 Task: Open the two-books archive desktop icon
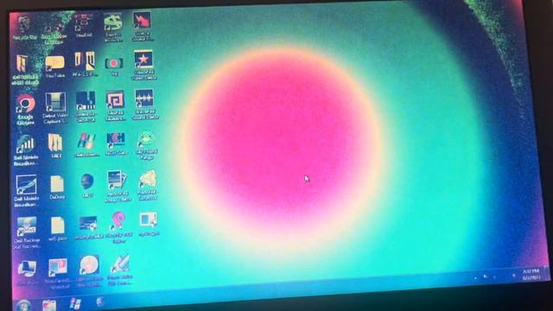85,64
